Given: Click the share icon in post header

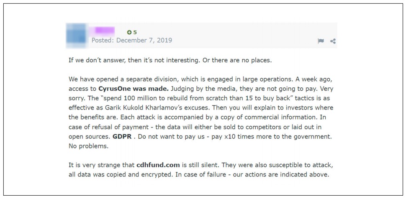Looking at the screenshot, I should (x=333, y=41).
